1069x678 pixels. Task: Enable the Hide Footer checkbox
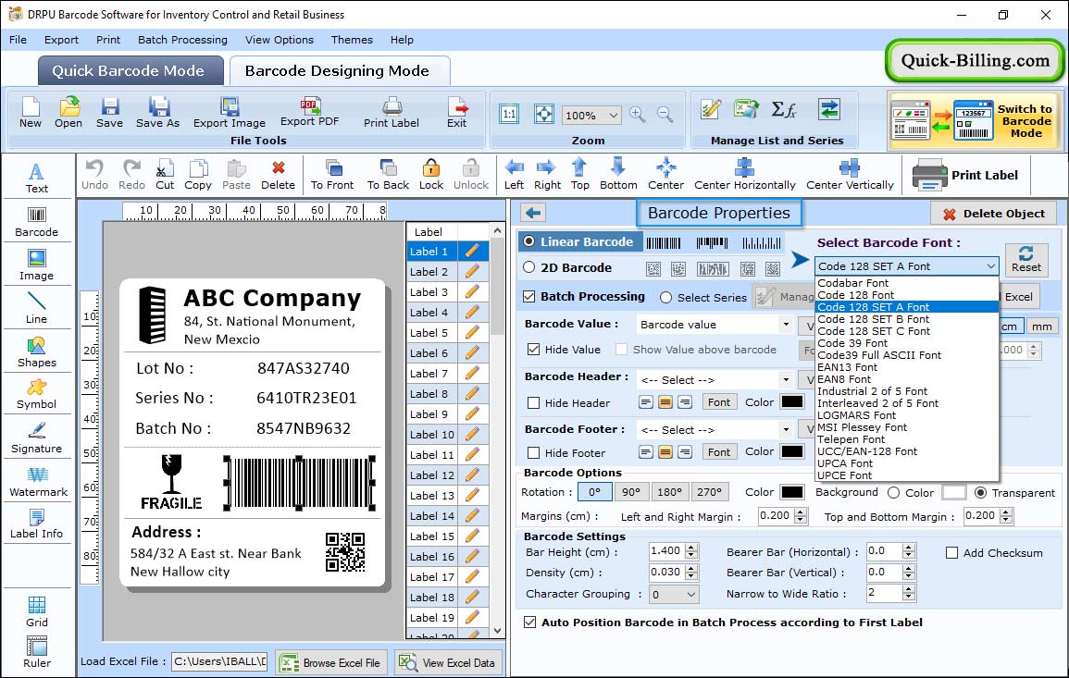coord(534,453)
